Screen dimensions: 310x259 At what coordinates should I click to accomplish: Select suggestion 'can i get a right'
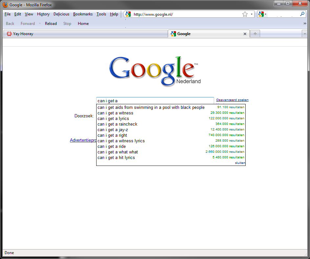coord(171,135)
